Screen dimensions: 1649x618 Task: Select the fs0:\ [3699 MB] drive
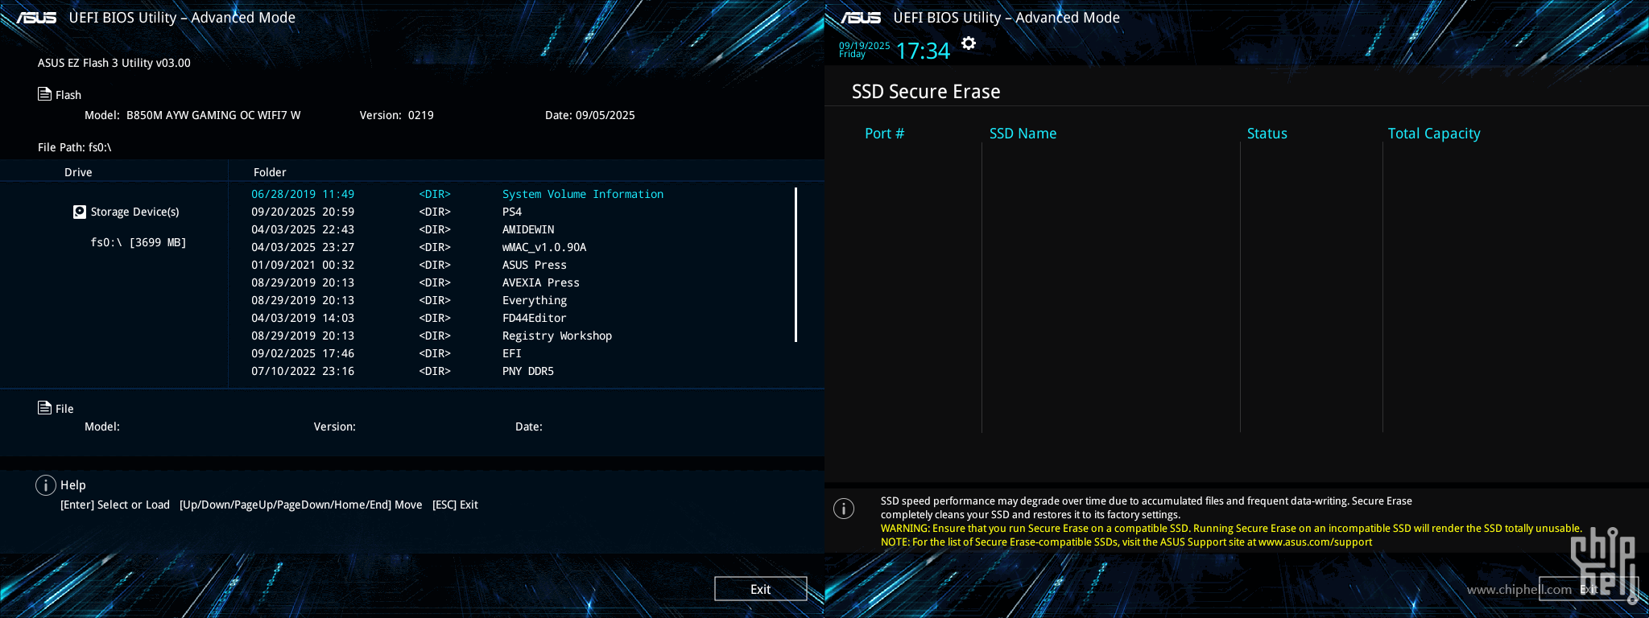[x=138, y=242]
